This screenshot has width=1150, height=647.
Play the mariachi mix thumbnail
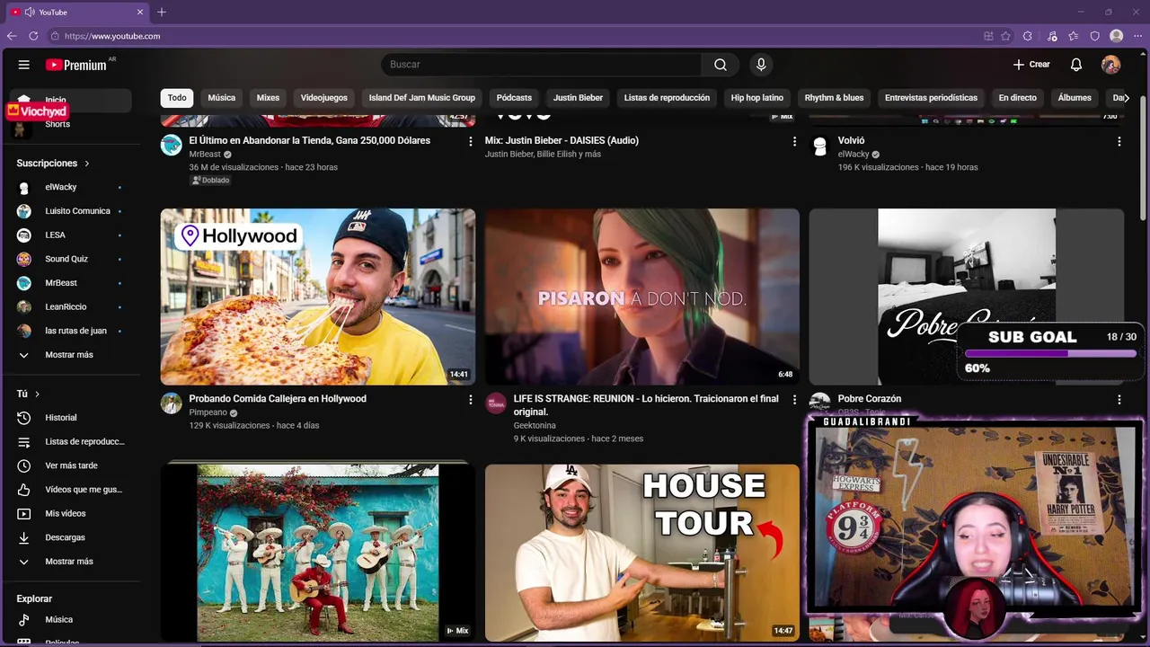318,553
